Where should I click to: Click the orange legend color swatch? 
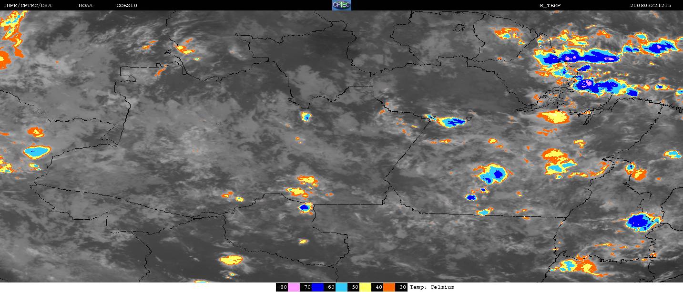pos(389,287)
